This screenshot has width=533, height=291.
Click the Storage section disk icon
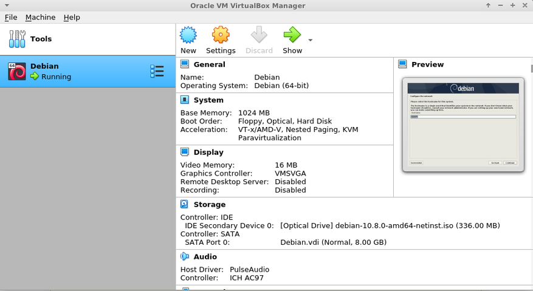click(x=185, y=205)
